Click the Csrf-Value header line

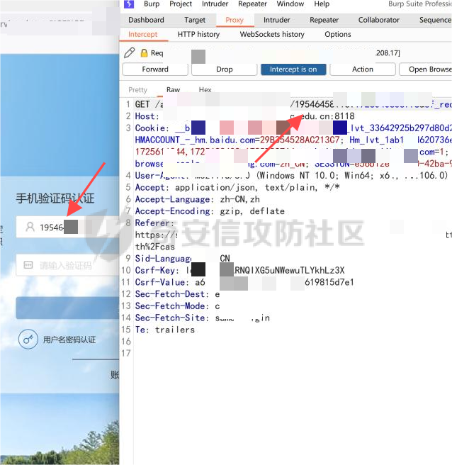[244, 282]
